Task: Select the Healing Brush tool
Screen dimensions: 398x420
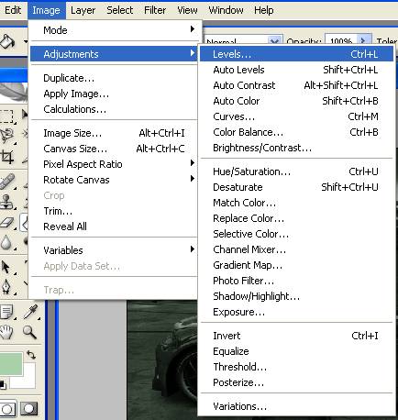Action: point(7,182)
